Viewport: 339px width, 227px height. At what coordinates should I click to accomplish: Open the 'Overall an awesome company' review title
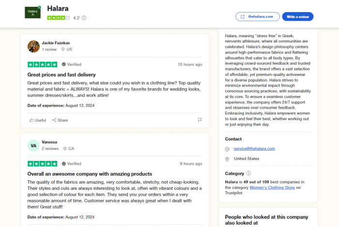pyautogui.click(x=90, y=174)
